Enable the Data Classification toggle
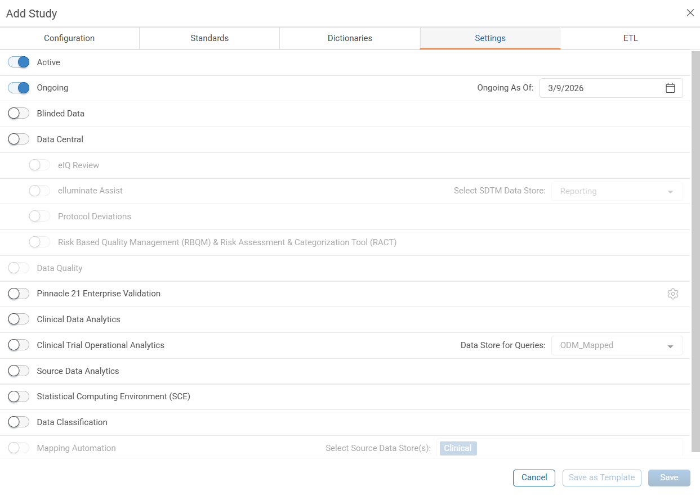The image size is (700, 496). 19,422
